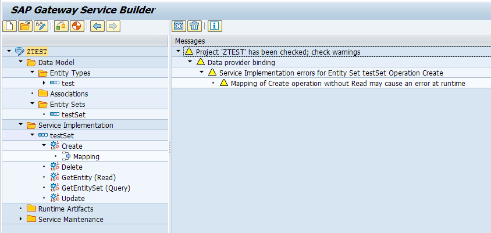Select the test entity type
Screen dimensions: 491x233
click(x=68, y=84)
